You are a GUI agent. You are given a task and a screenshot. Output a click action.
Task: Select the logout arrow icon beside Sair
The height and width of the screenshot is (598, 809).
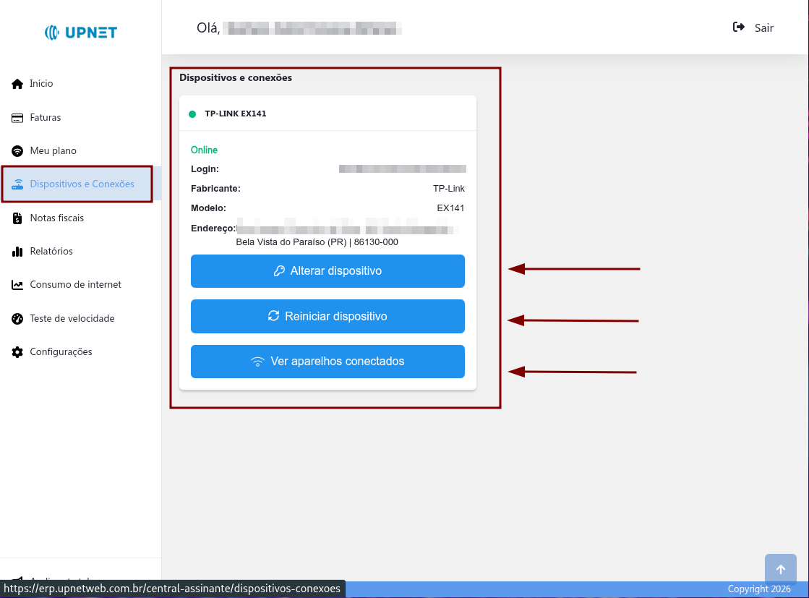click(x=737, y=27)
